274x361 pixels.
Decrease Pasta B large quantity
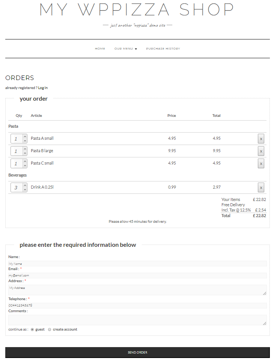pyautogui.click(x=25, y=153)
